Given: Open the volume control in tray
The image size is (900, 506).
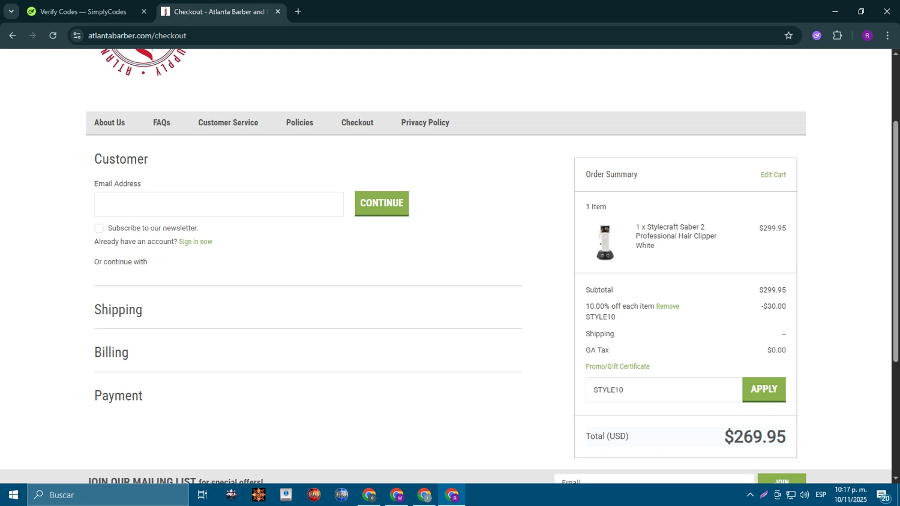Looking at the screenshot, I should click(804, 495).
